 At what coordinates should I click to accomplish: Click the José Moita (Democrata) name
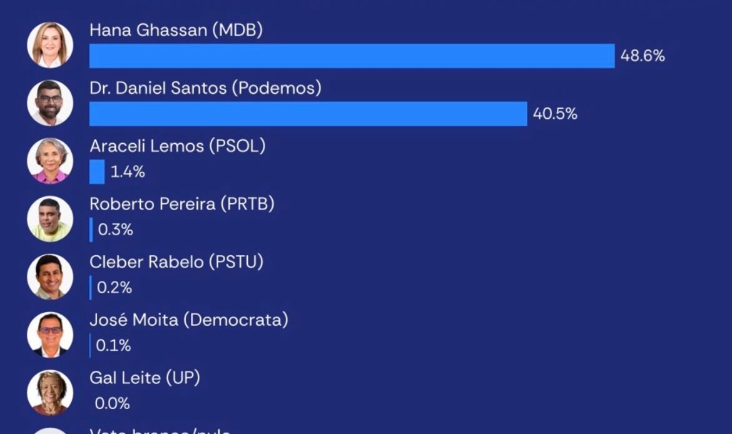(189, 320)
